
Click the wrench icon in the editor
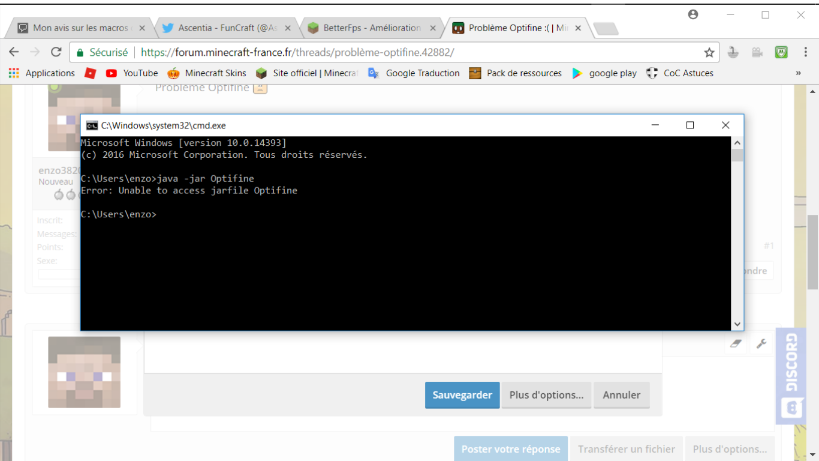761,344
